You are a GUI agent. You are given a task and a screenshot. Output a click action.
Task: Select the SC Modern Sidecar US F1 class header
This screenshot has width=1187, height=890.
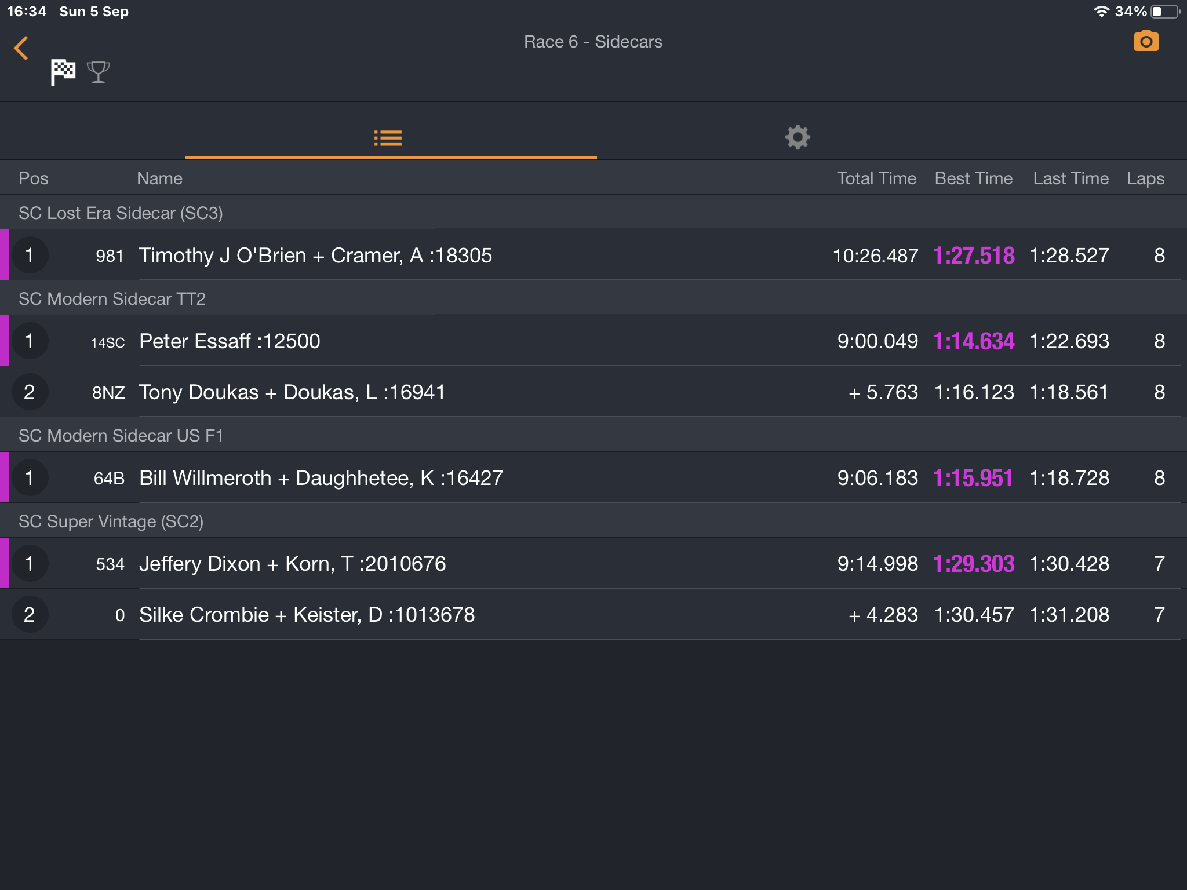(x=593, y=435)
